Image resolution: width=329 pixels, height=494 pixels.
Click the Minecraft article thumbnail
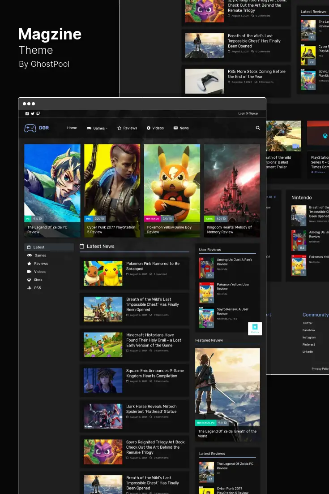(x=103, y=345)
